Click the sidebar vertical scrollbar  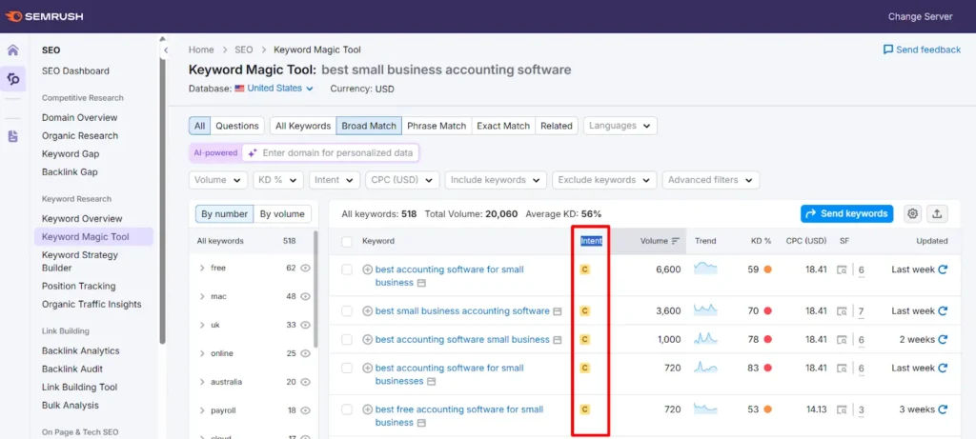point(162,199)
